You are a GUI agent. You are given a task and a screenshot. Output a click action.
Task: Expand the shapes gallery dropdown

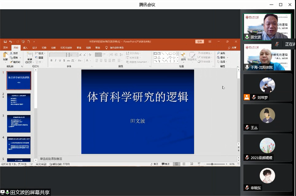click(x=177, y=61)
